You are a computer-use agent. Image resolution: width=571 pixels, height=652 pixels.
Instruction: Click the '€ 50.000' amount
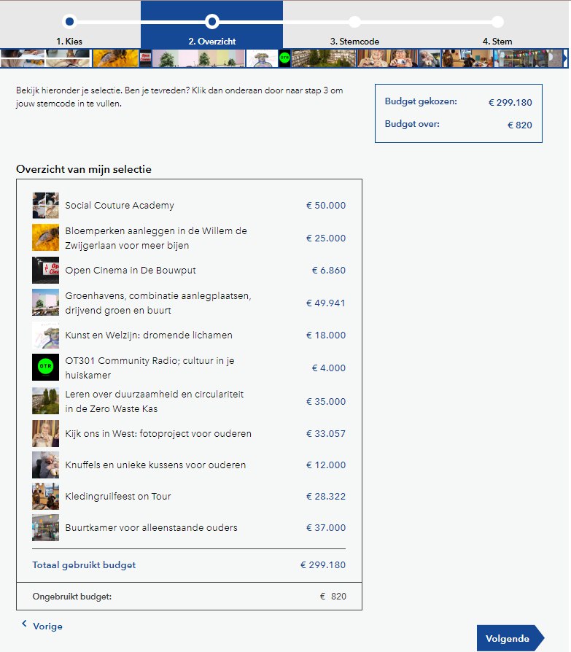(326, 206)
